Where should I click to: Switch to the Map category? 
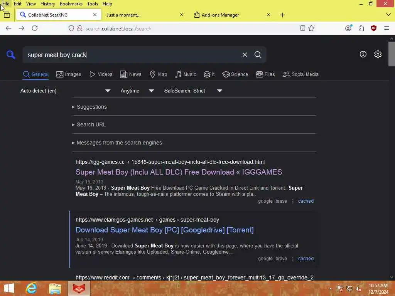[159, 74]
